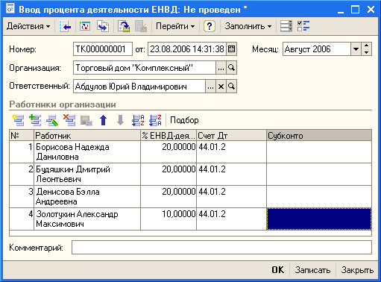Select the Борисова Надежда Даниловна cell
The height and width of the screenshot is (282, 381).
click(87, 152)
